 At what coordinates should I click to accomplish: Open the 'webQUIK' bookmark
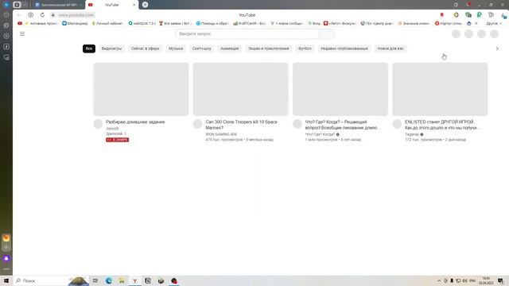tap(142, 23)
